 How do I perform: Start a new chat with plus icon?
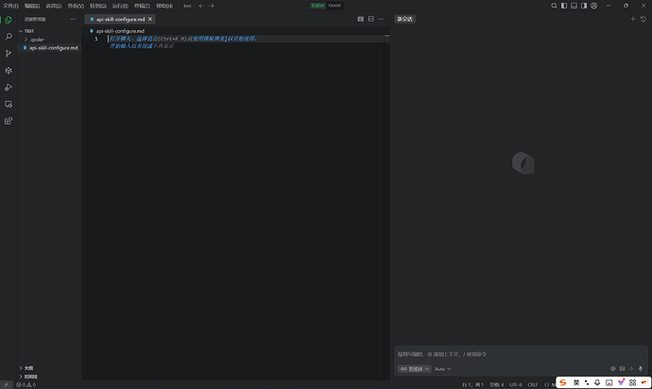coord(633,19)
